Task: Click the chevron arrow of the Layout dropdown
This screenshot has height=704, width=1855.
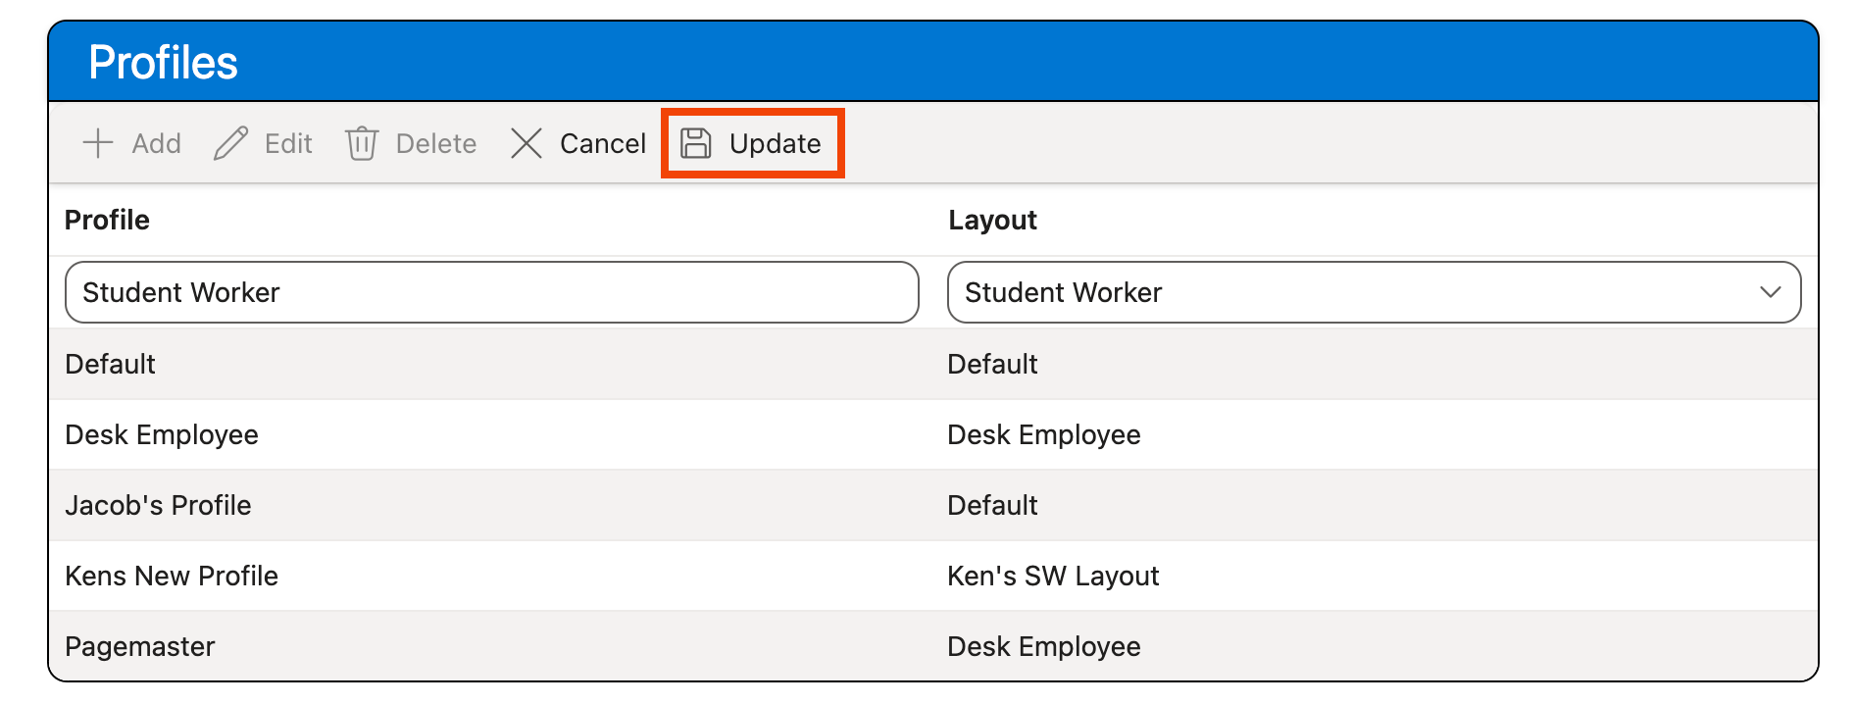Action: pyautogui.click(x=1770, y=292)
